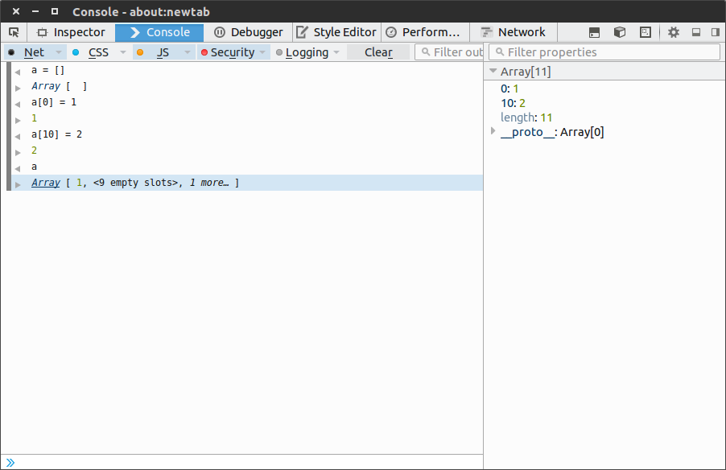Select the '0: 1' property row
726x470 pixels.
point(604,89)
